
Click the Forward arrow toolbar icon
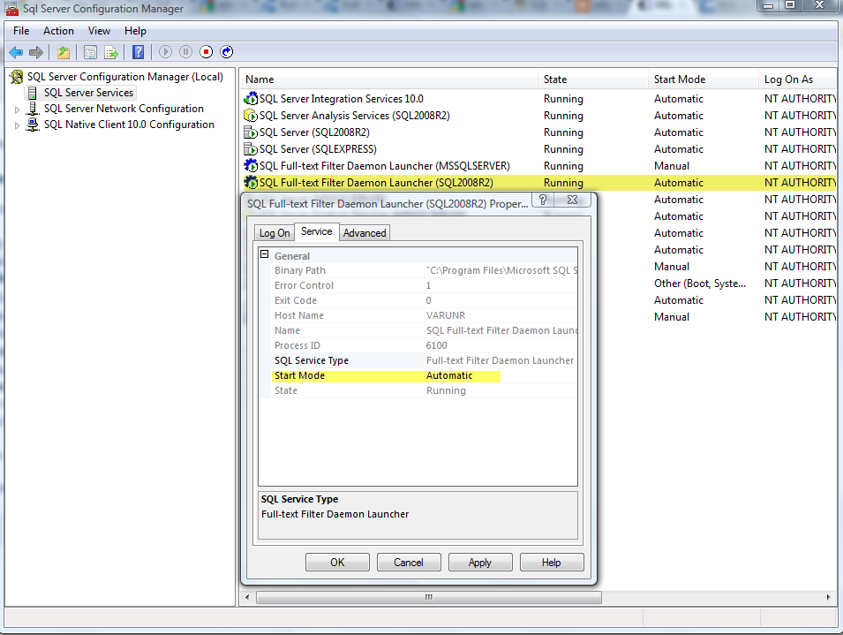(36, 52)
